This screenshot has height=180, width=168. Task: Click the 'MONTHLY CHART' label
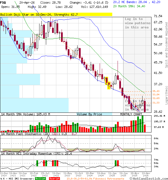coord(131,114)
